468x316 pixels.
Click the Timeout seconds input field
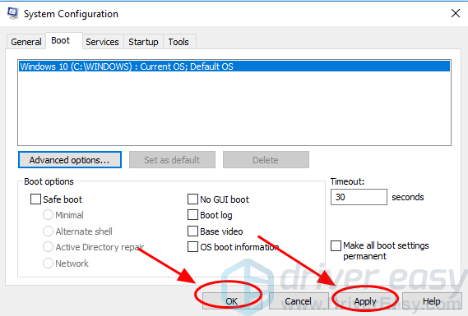[359, 197]
